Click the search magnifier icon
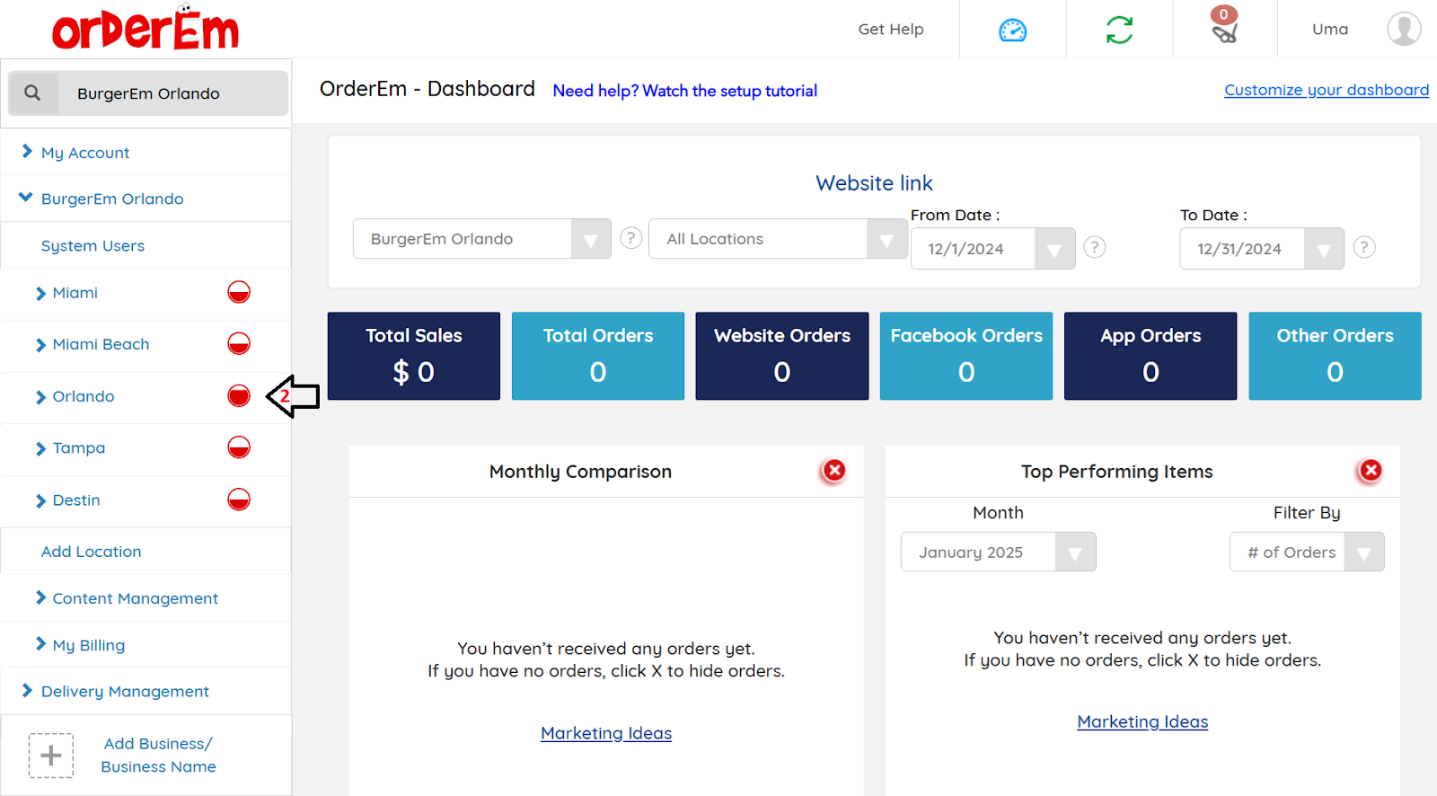The width and height of the screenshot is (1437, 796). (x=33, y=93)
